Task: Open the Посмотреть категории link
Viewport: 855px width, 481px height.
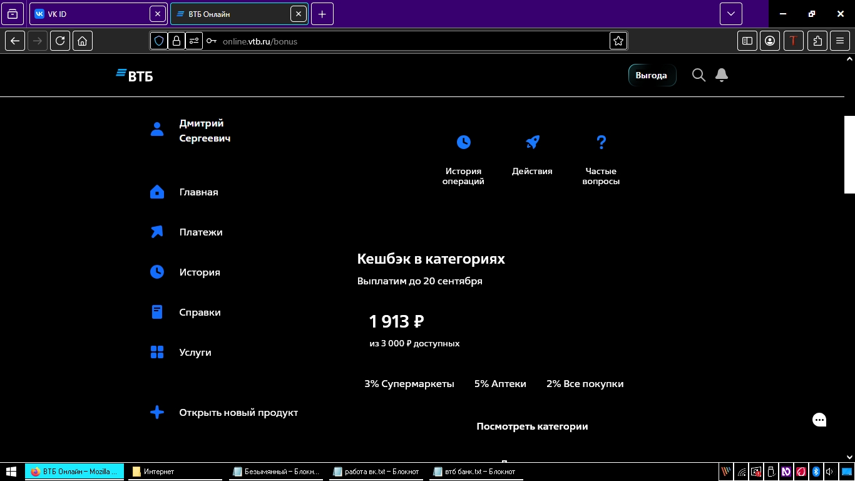Action: point(532,426)
